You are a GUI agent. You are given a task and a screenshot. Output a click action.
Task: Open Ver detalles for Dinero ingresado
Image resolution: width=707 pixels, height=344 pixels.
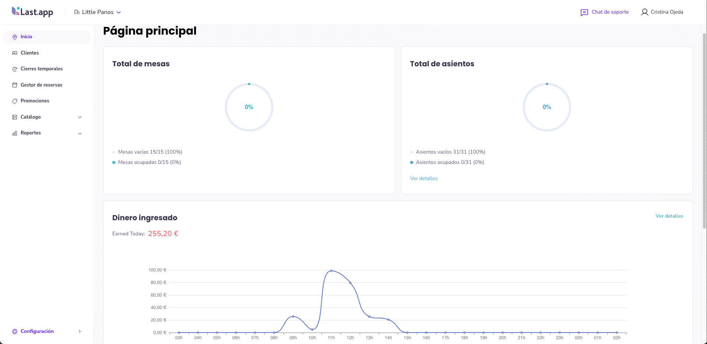(x=669, y=216)
